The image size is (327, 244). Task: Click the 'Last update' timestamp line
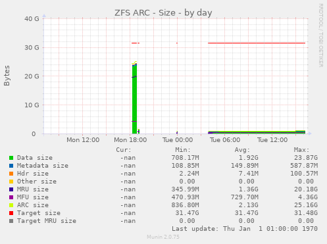245,229
